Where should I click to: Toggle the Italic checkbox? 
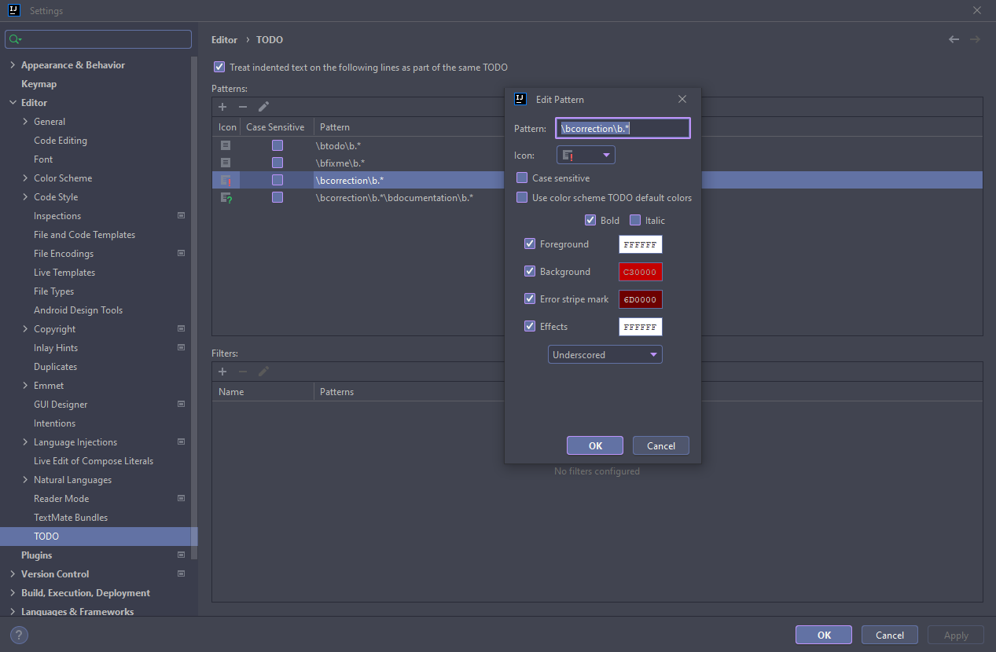click(635, 221)
